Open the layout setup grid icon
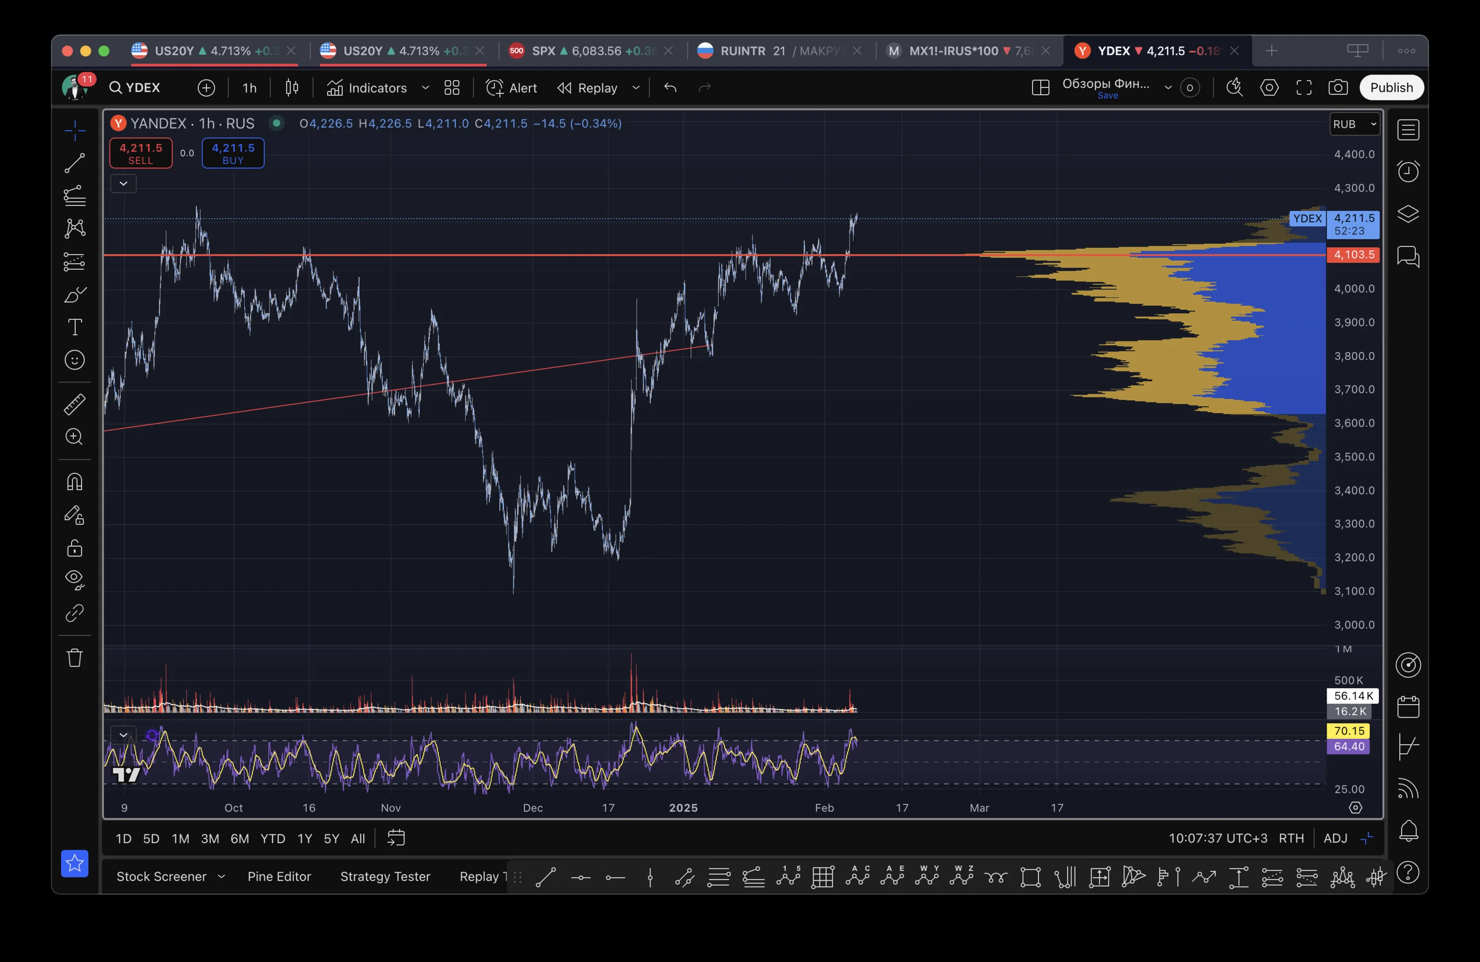 tap(1040, 88)
